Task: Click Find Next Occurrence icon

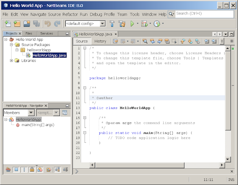Action: [x=160, y=41]
